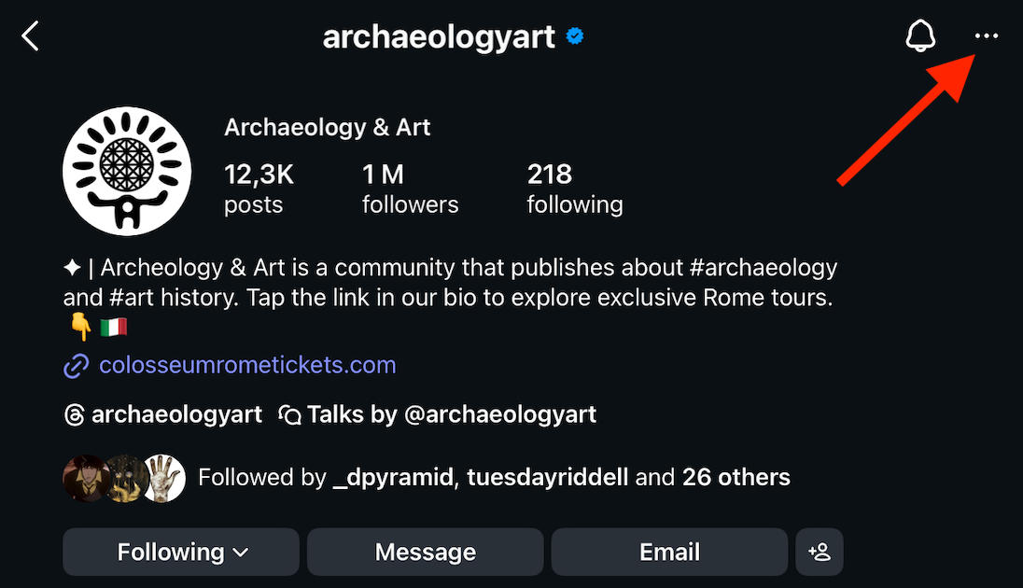Open colosseumrometickets.com link
The image size is (1023, 588).
pyautogui.click(x=247, y=365)
